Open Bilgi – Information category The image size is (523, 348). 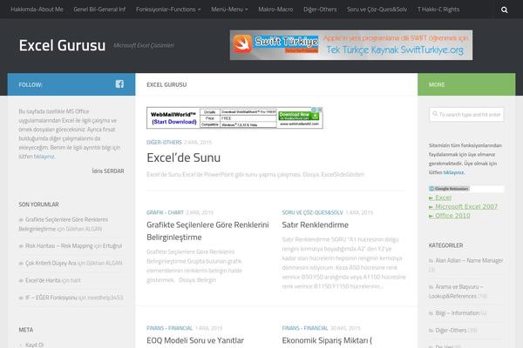tap(458, 313)
